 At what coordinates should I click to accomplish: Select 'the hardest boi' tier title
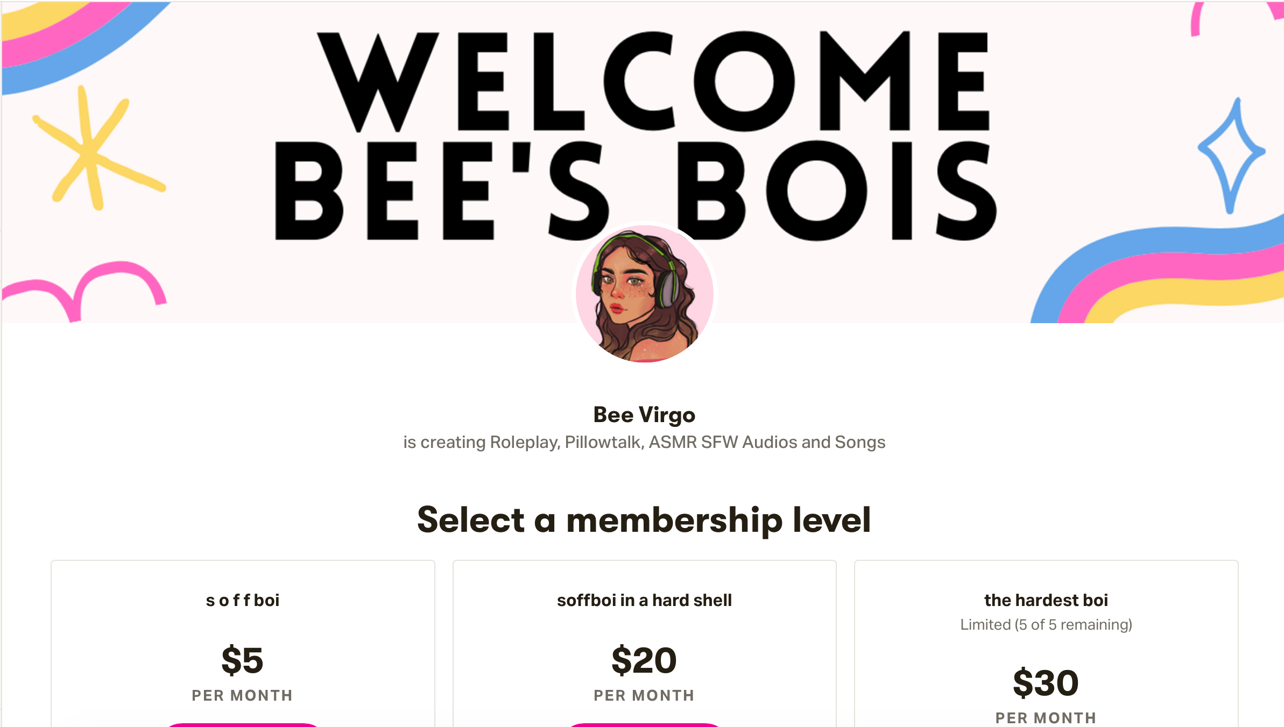click(x=1046, y=600)
